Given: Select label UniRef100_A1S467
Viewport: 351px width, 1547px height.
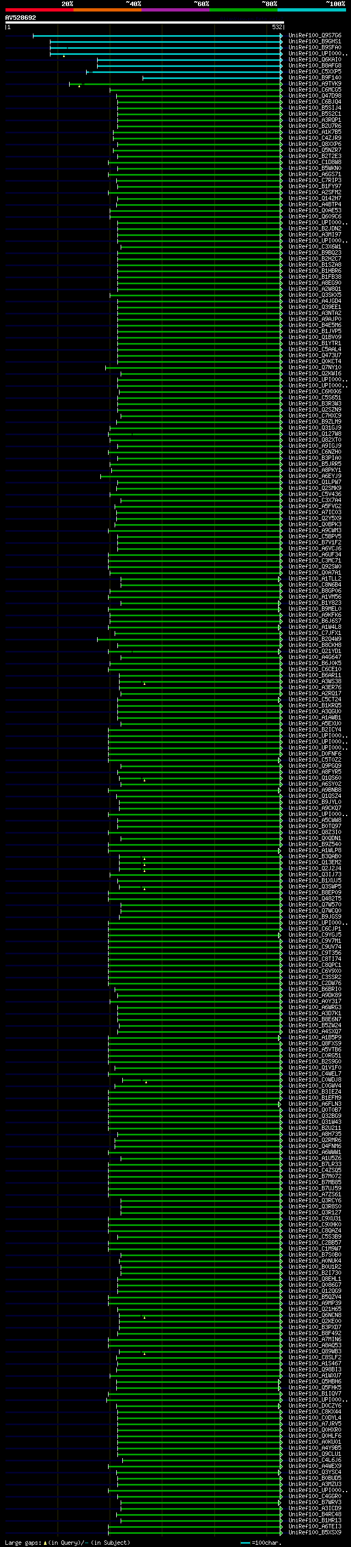Looking at the screenshot, I should 315,1363.
